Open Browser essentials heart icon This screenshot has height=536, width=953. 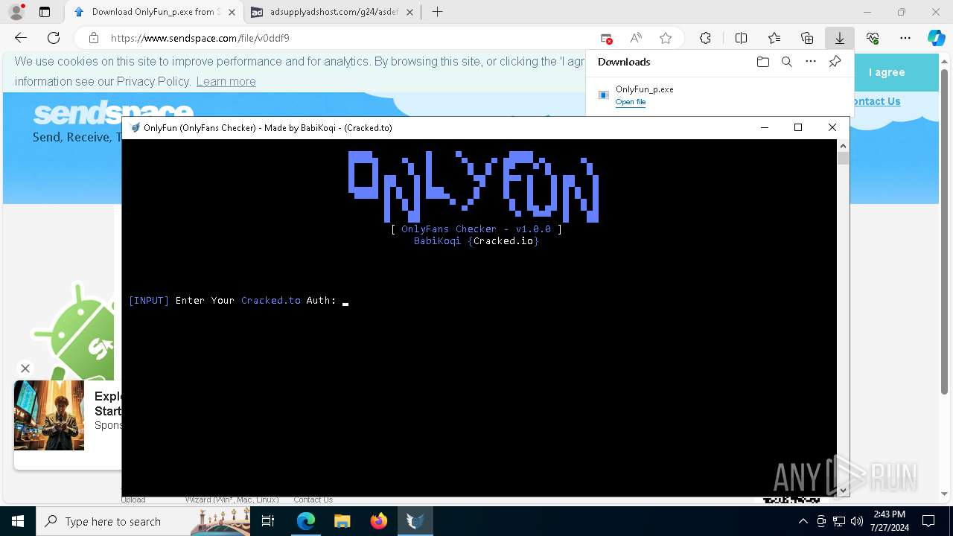click(x=873, y=38)
